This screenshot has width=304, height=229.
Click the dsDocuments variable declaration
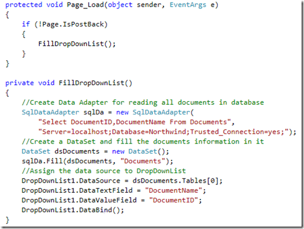coord(77,151)
